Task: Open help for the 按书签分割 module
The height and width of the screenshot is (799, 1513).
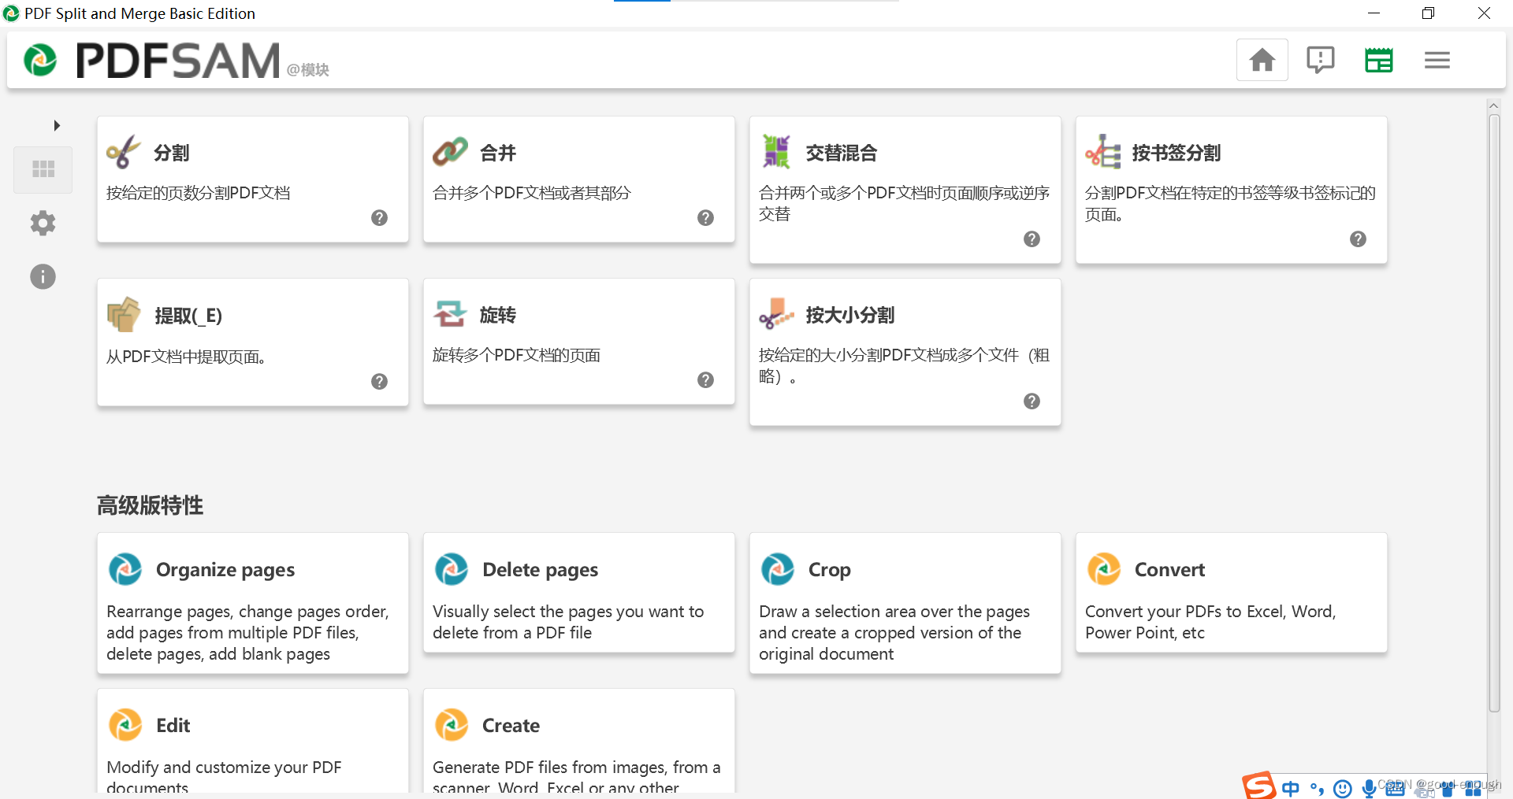Action: pos(1358,239)
